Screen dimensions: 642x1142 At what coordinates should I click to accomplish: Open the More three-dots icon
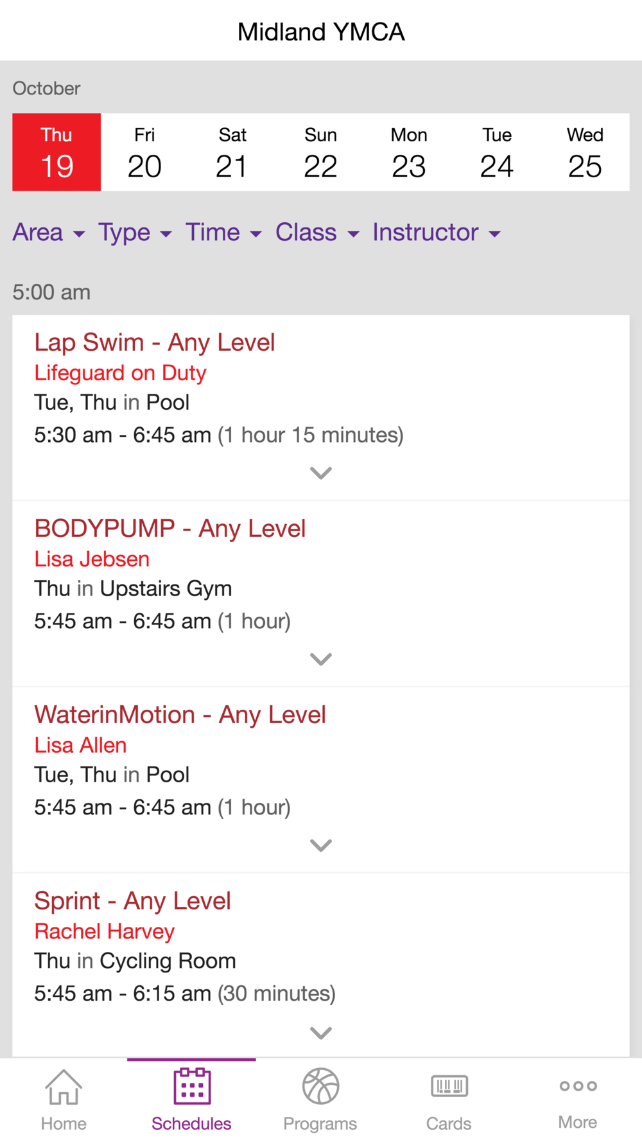coord(578,1086)
